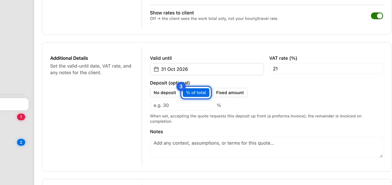Toggle the Show rates to client switch
The width and height of the screenshot is (392, 185).
coord(377,16)
